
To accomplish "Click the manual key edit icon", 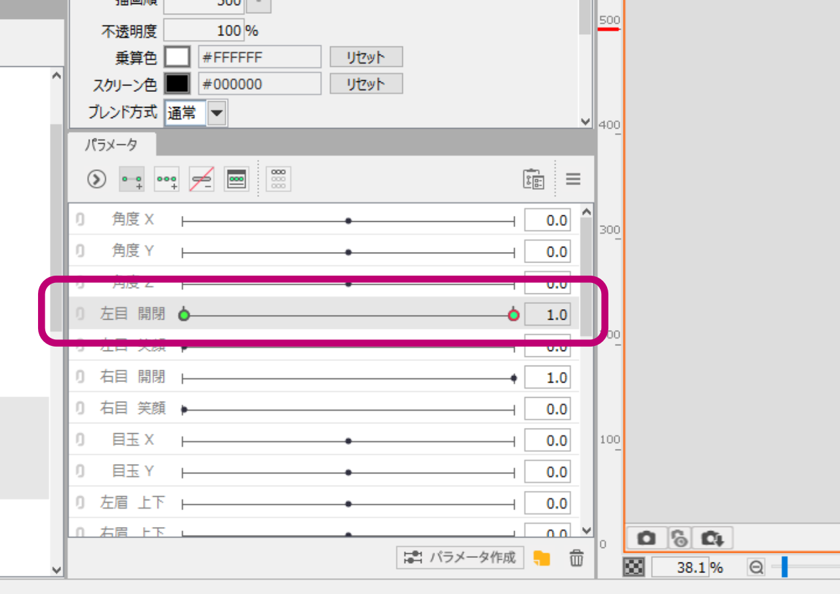I will 236,179.
